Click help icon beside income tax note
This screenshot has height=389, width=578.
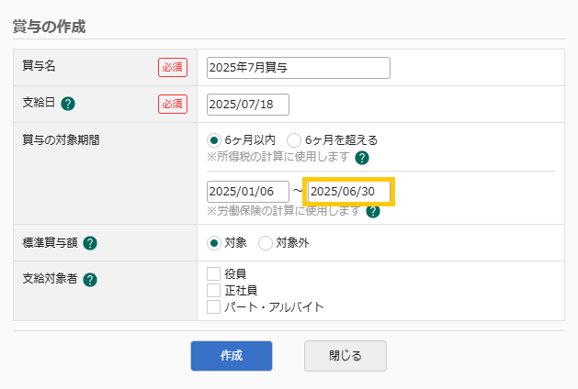tap(362, 158)
